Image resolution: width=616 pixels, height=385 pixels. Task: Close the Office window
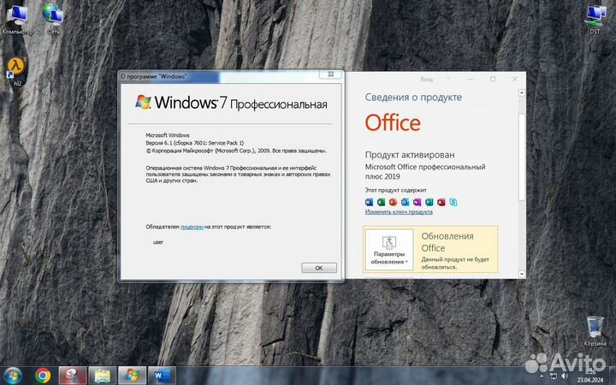(x=515, y=79)
